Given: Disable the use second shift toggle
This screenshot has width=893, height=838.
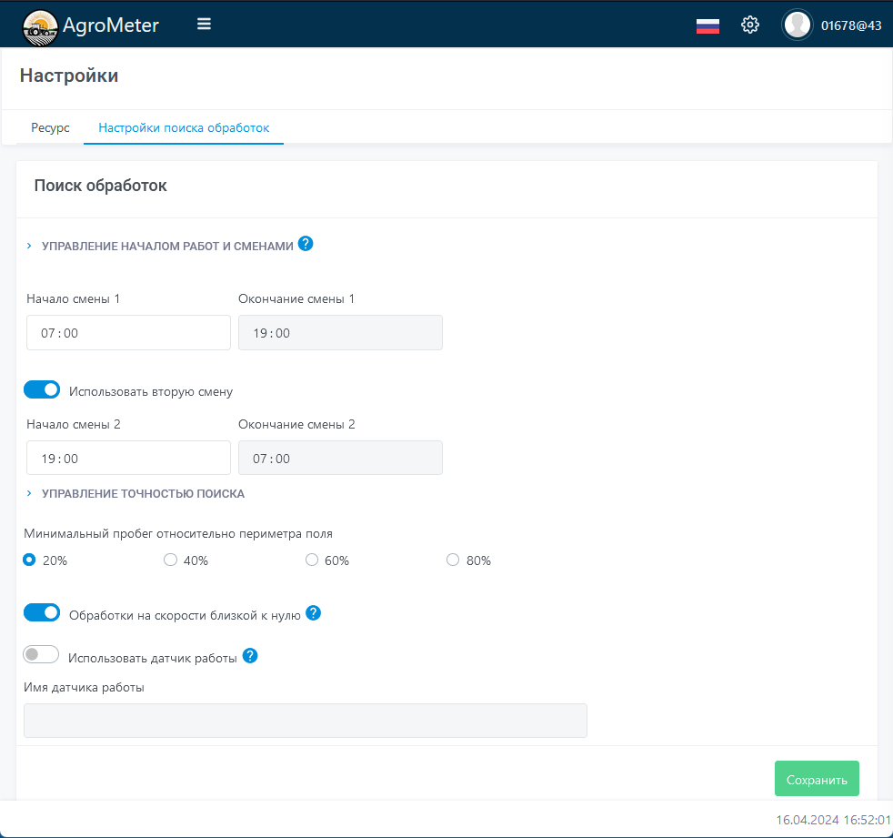Looking at the screenshot, I should 42,390.
